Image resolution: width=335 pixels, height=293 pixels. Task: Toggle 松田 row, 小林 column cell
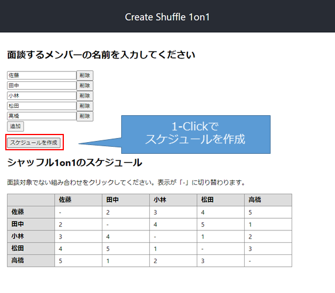(x=173, y=249)
